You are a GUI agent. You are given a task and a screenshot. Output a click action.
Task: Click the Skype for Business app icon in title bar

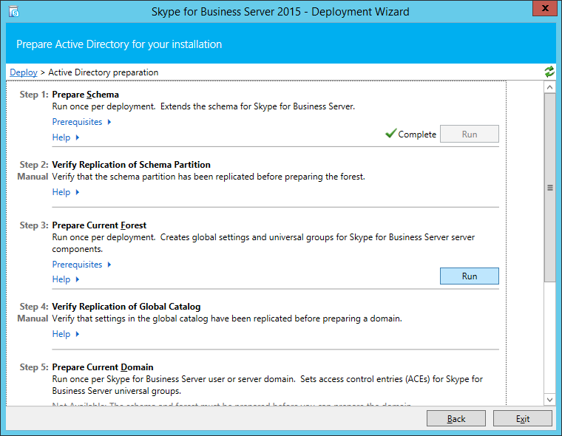14,12
